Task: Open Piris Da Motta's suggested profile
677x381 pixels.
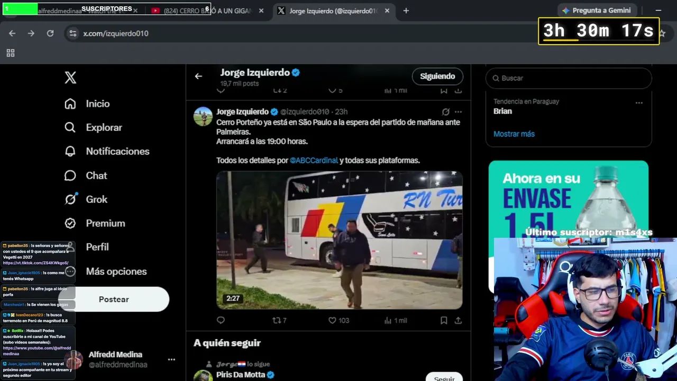Action: (241, 375)
